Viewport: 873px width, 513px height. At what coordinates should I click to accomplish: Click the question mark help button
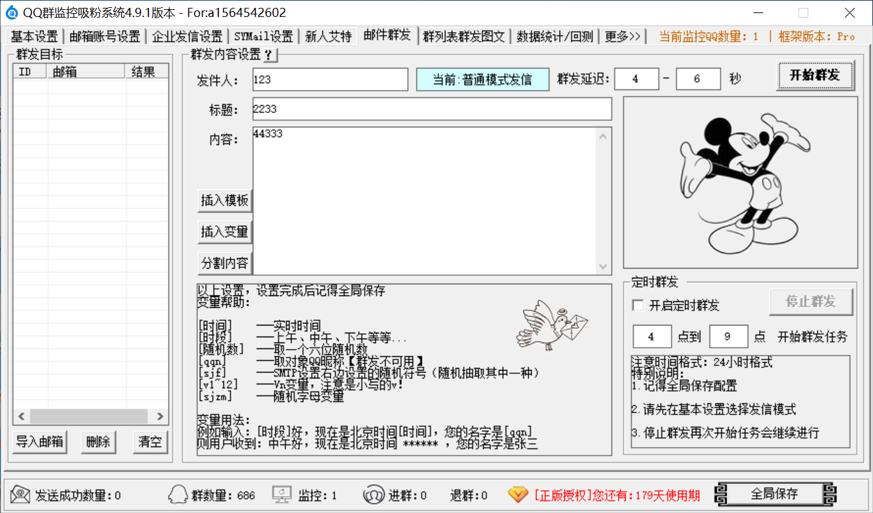[269, 55]
